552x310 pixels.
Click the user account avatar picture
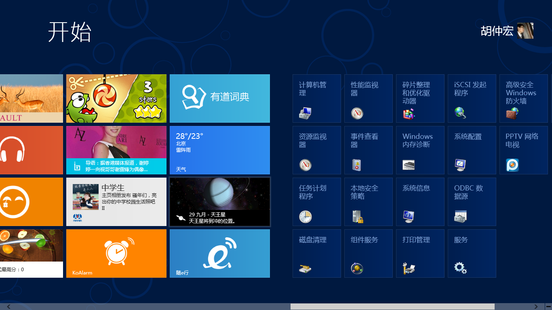point(525,31)
